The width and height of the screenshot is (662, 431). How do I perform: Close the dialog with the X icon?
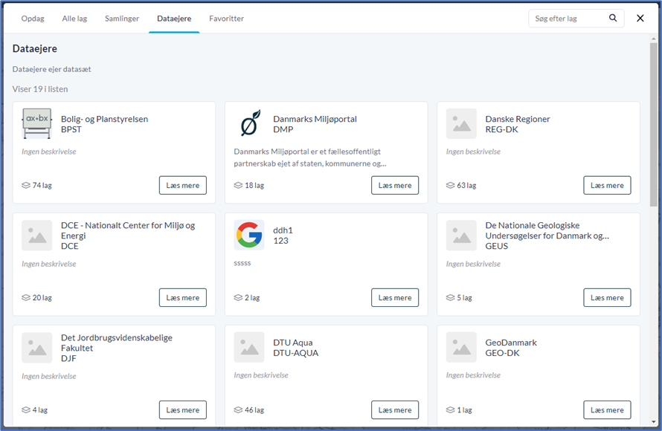point(640,18)
